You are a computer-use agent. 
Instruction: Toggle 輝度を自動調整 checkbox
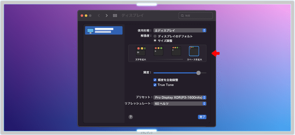point(155,80)
